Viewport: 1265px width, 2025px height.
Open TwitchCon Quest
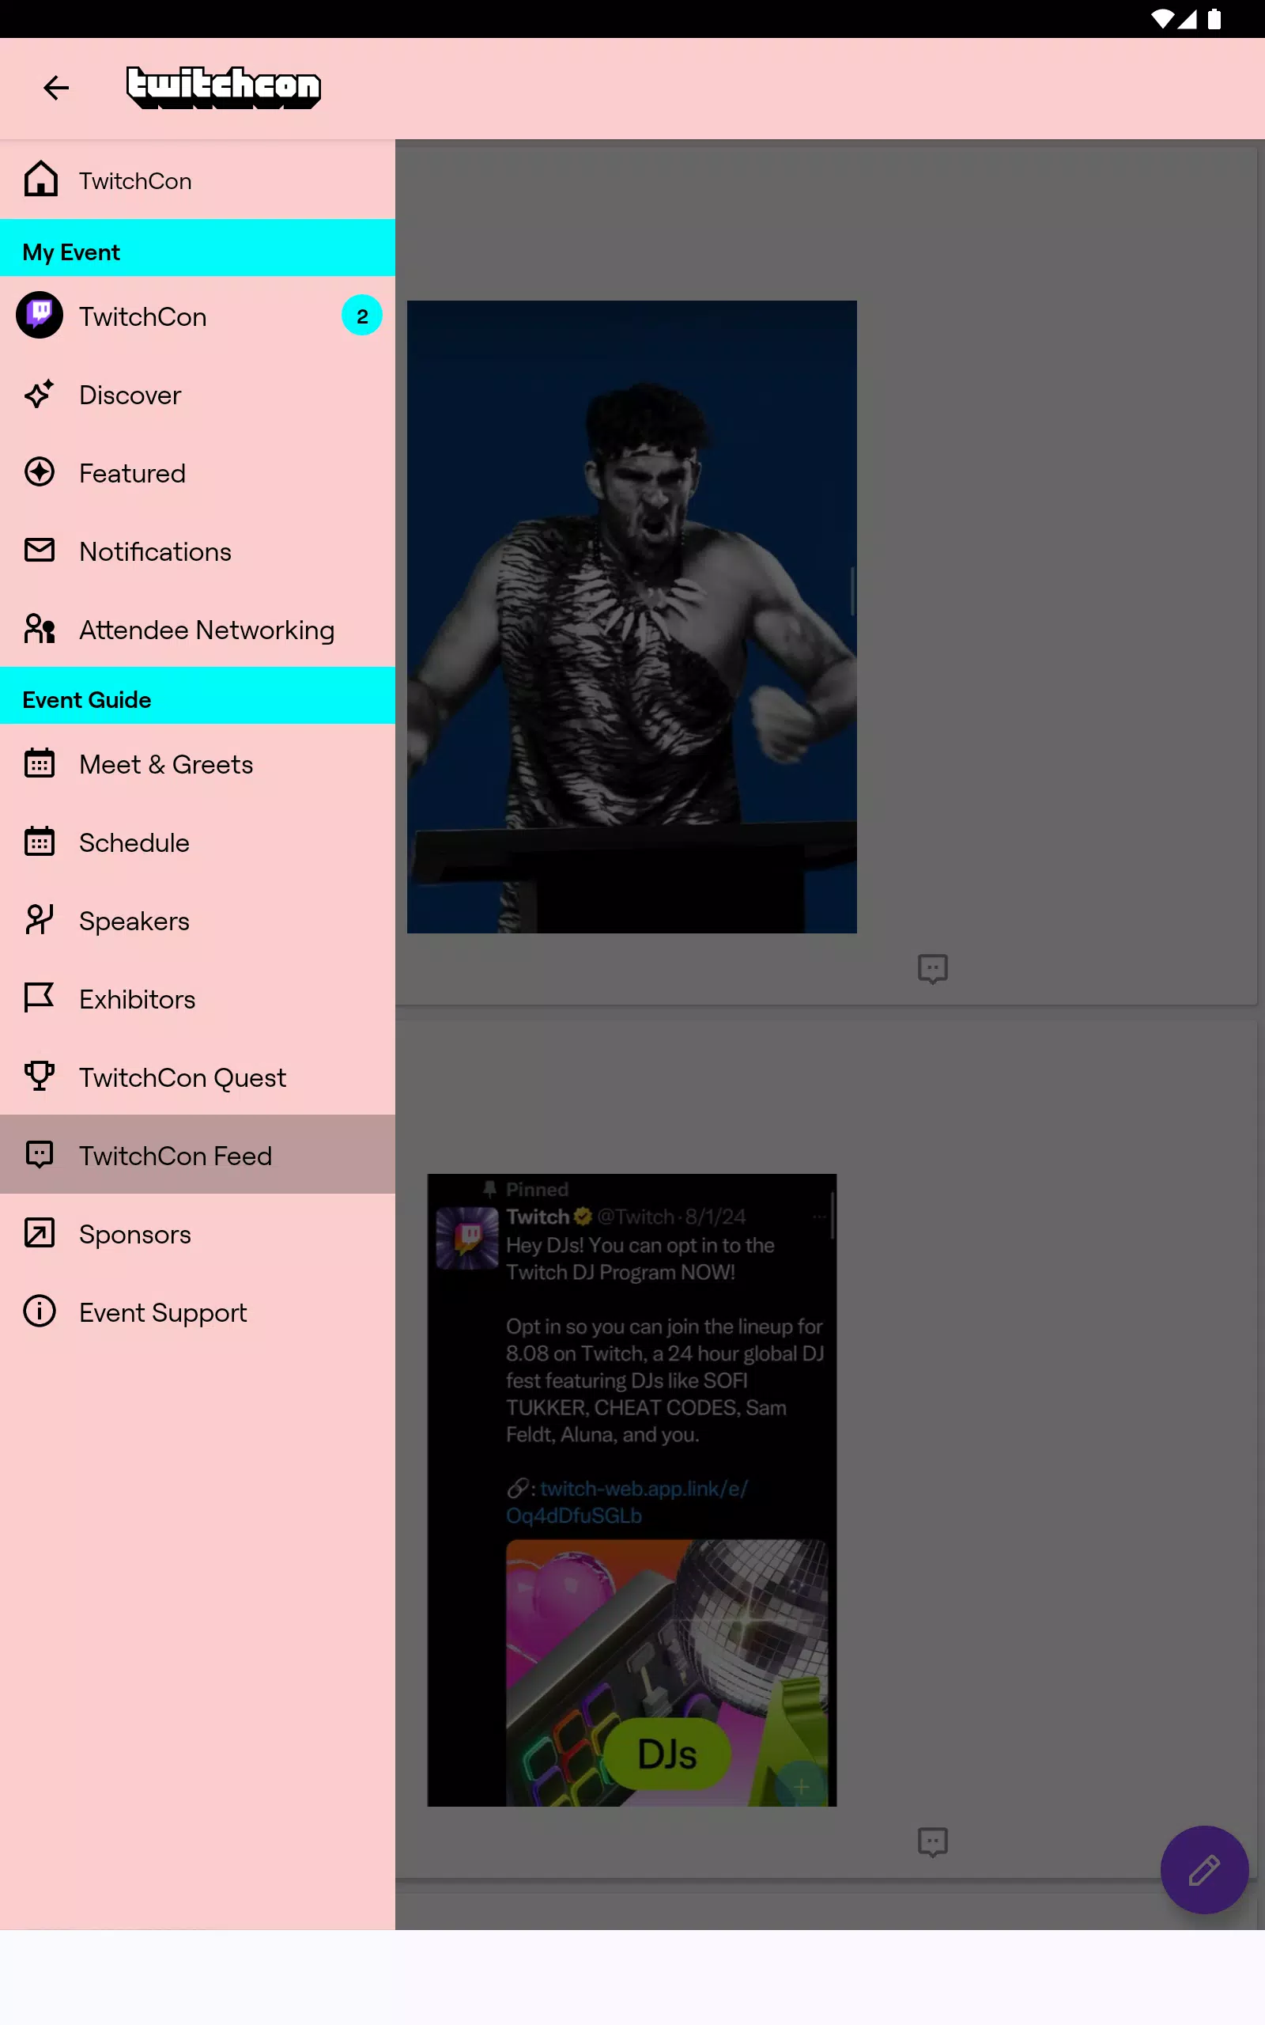pos(198,1076)
